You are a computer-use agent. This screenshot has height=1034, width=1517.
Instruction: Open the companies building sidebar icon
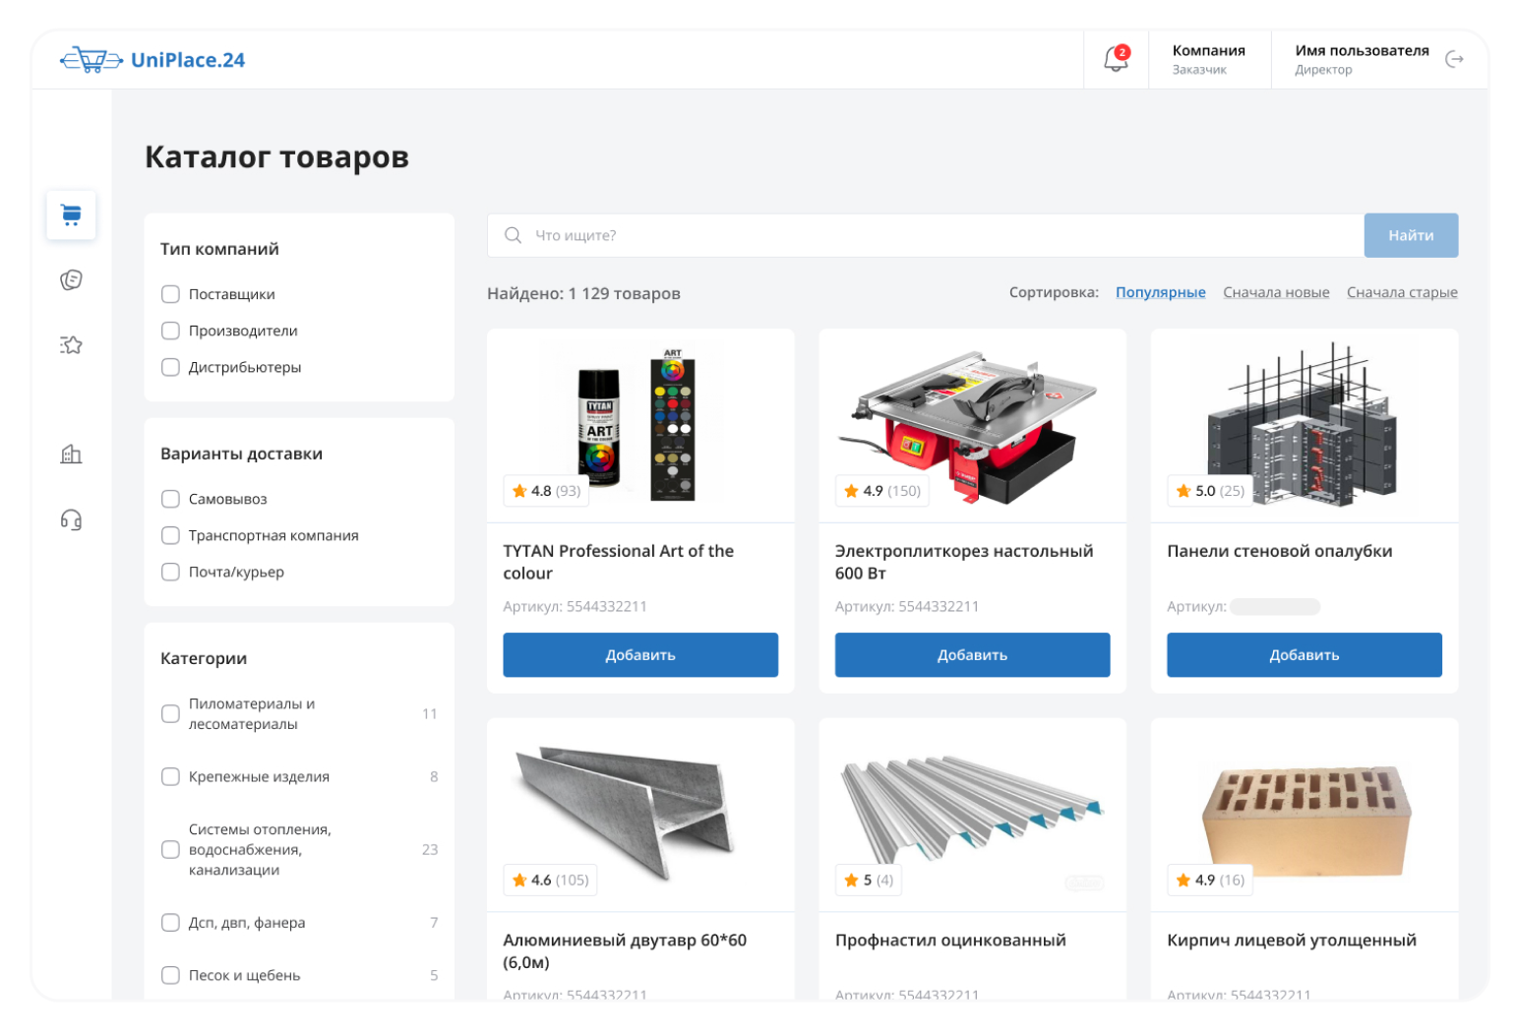pos(71,454)
